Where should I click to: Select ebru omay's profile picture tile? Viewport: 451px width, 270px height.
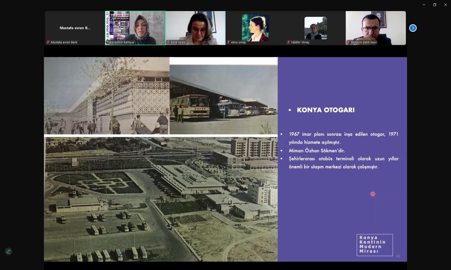[x=255, y=28]
